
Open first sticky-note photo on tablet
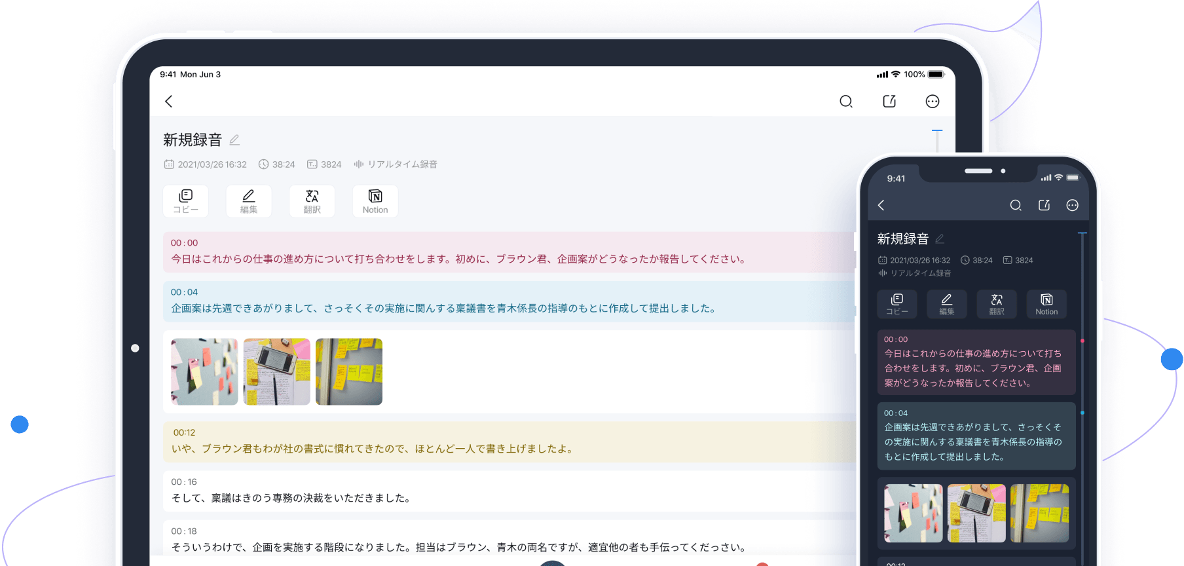[x=204, y=371]
